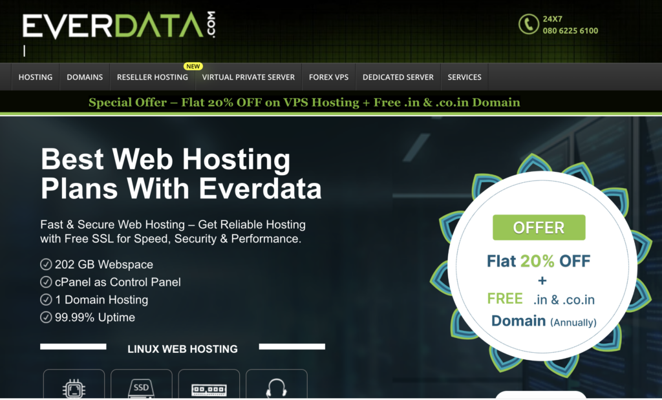Click the cPanel as Control Panel checkmark icon
The image size is (662, 400).
coord(46,282)
